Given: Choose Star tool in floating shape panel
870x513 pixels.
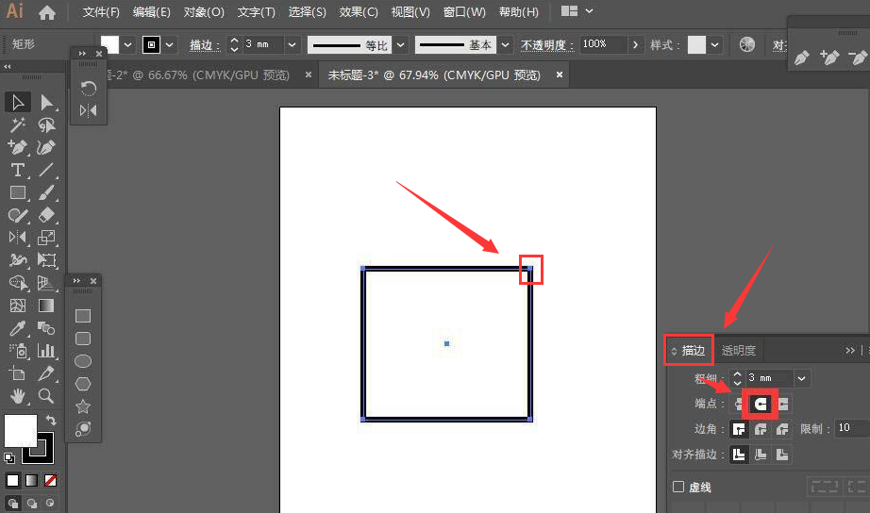Looking at the screenshot, I should 83,406.
